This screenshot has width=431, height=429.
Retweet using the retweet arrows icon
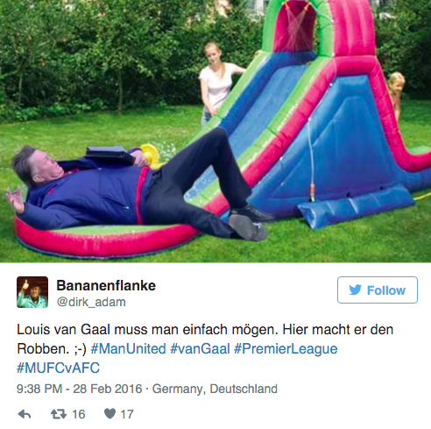59,414
